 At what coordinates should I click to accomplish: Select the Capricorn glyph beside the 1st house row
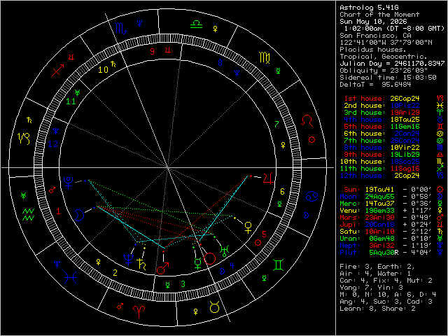coord(440,99)
